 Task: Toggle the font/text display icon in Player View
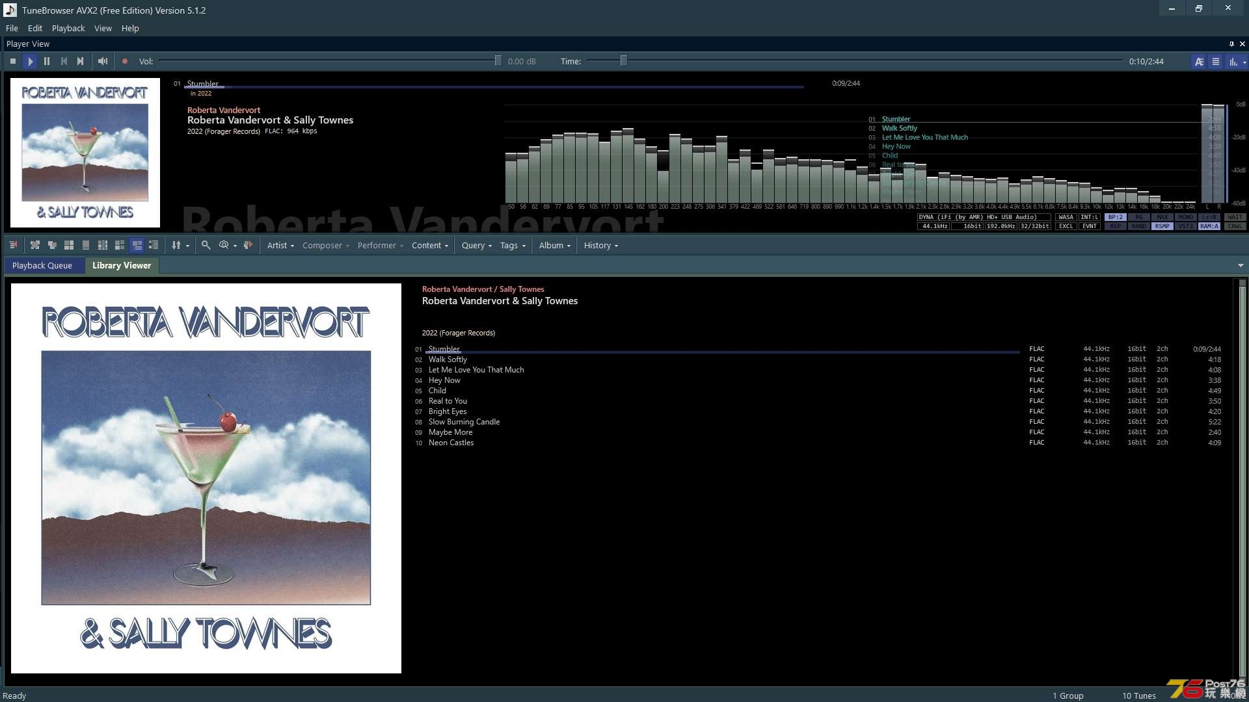(x=1199, y=62)
